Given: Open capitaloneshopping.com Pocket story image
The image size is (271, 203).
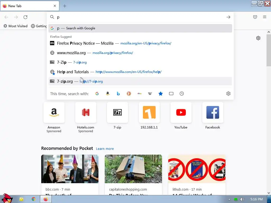Looking at the screenshot, I should (x=133, y=169).
